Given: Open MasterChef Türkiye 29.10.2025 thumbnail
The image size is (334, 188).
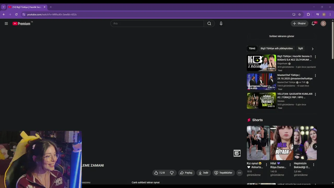Looking at the screenshot, I should pyautogui.click(x=261, y=82).
